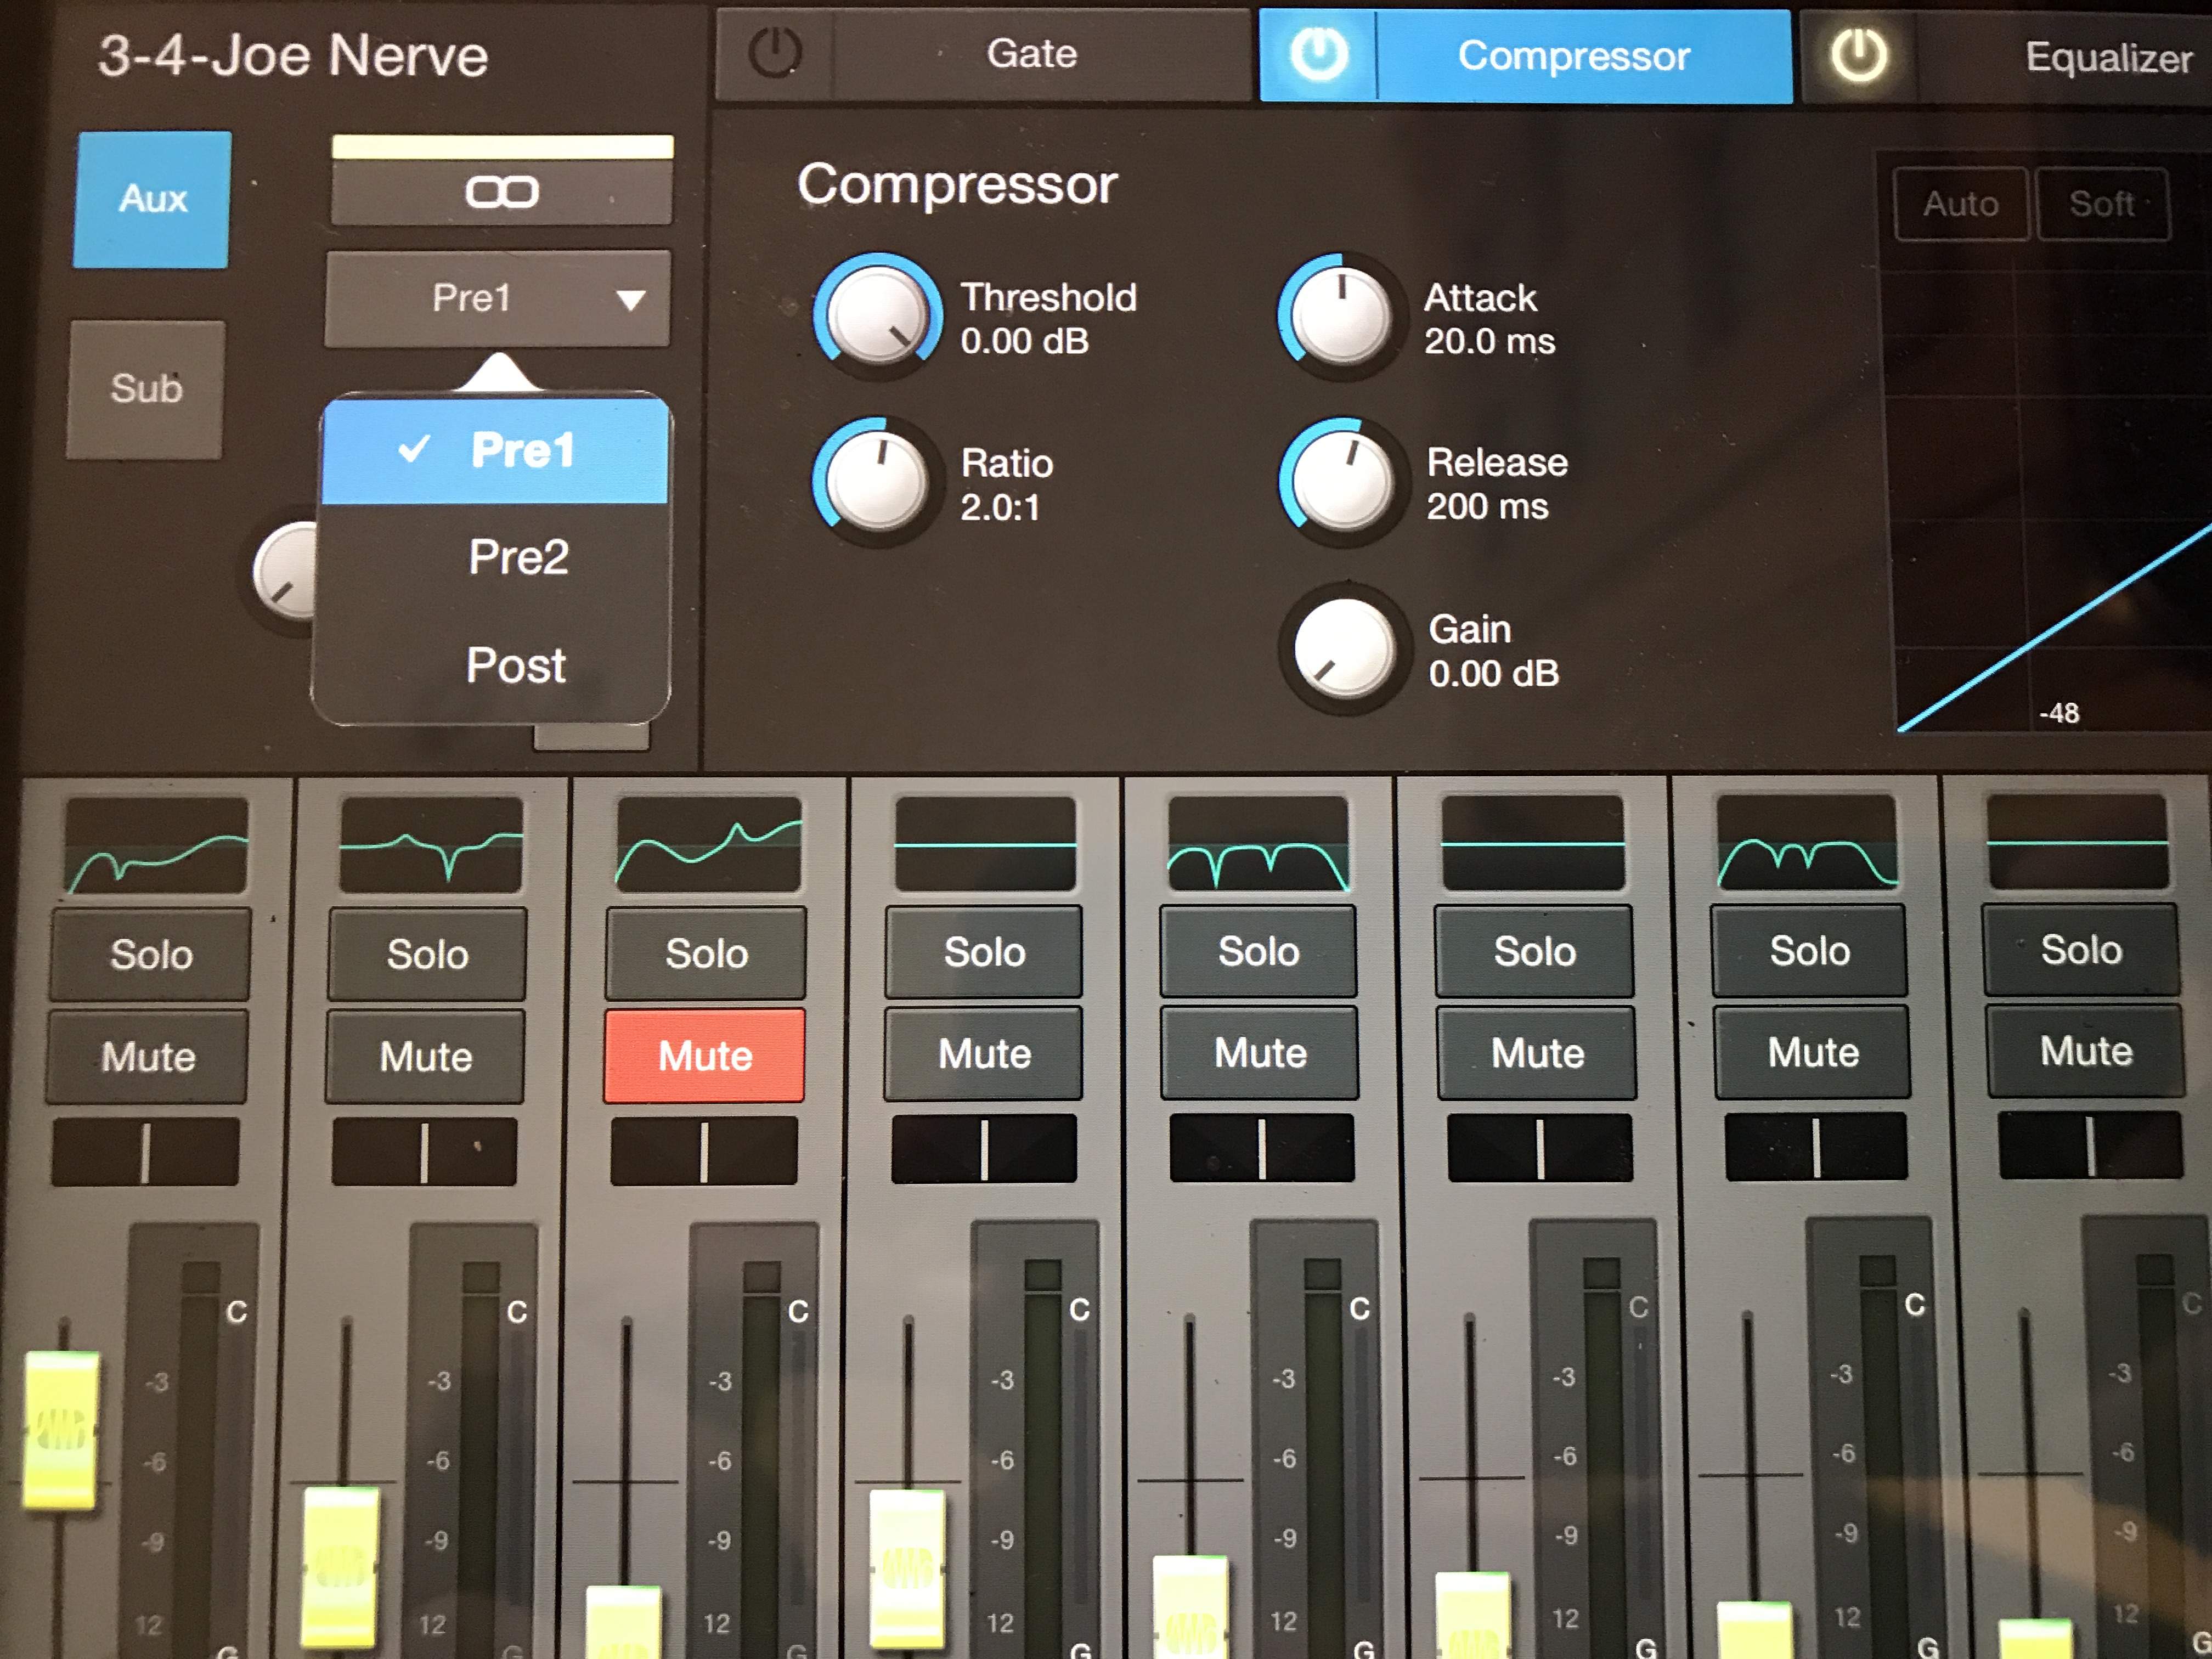Image resolution: width=2212 pixels, height=1659 pixels.
Task: Click the stereo link icon button
Action: (x=502, y=191)
